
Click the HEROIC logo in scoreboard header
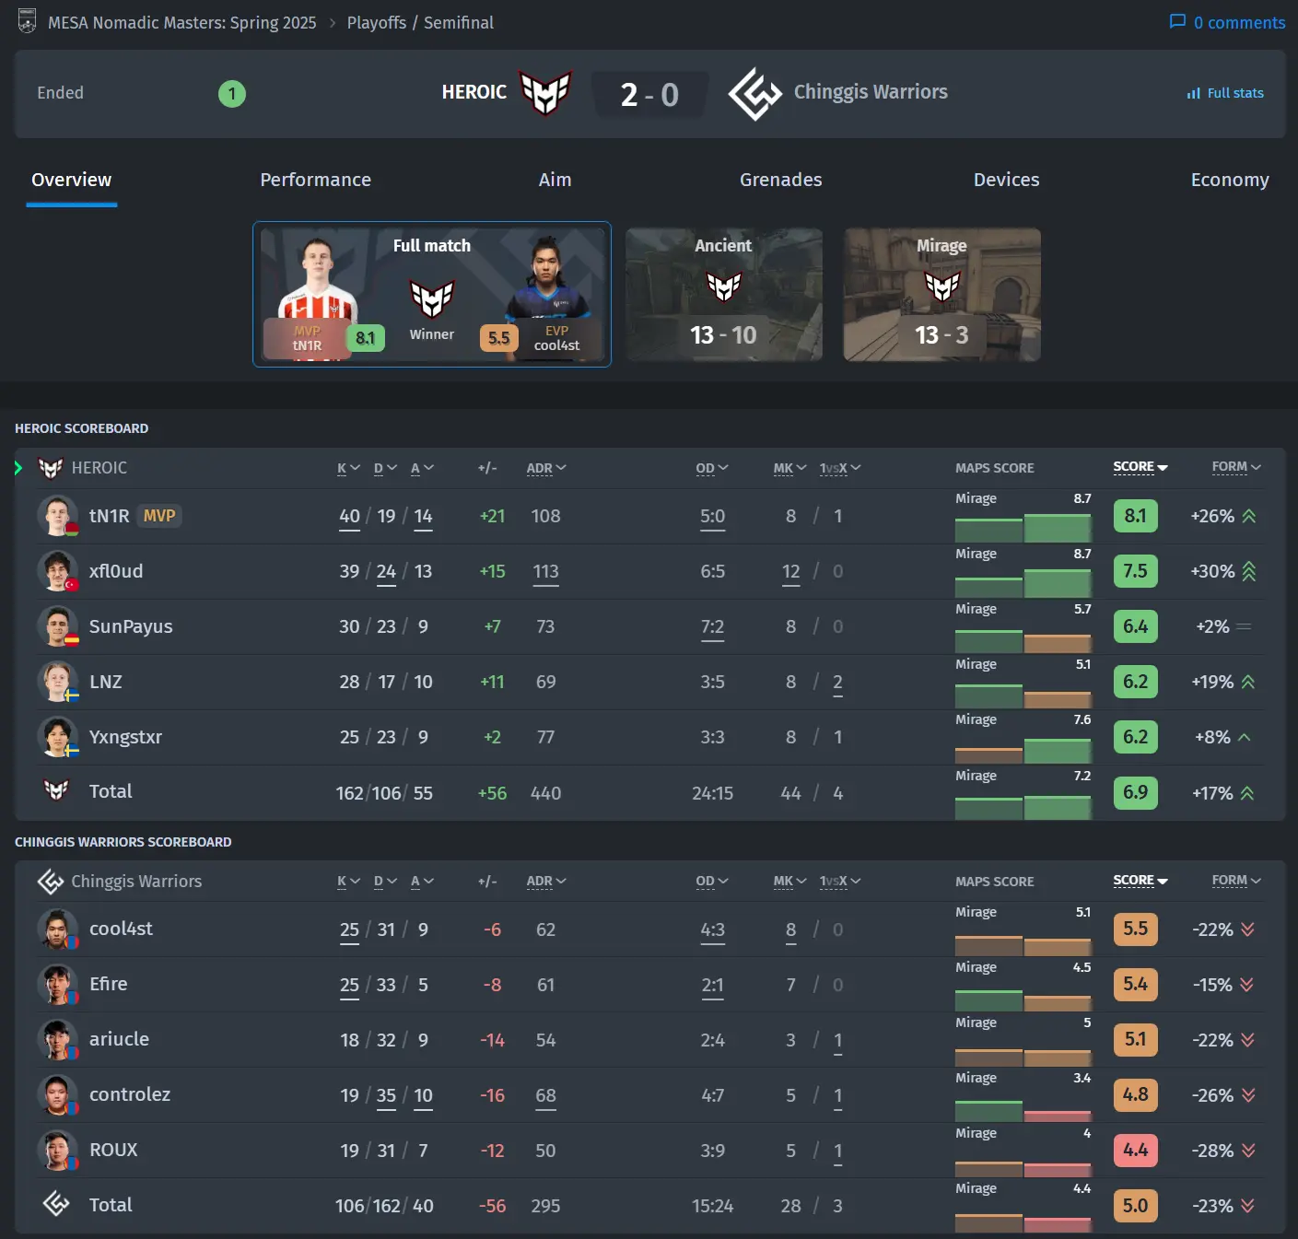pos(51,468)
